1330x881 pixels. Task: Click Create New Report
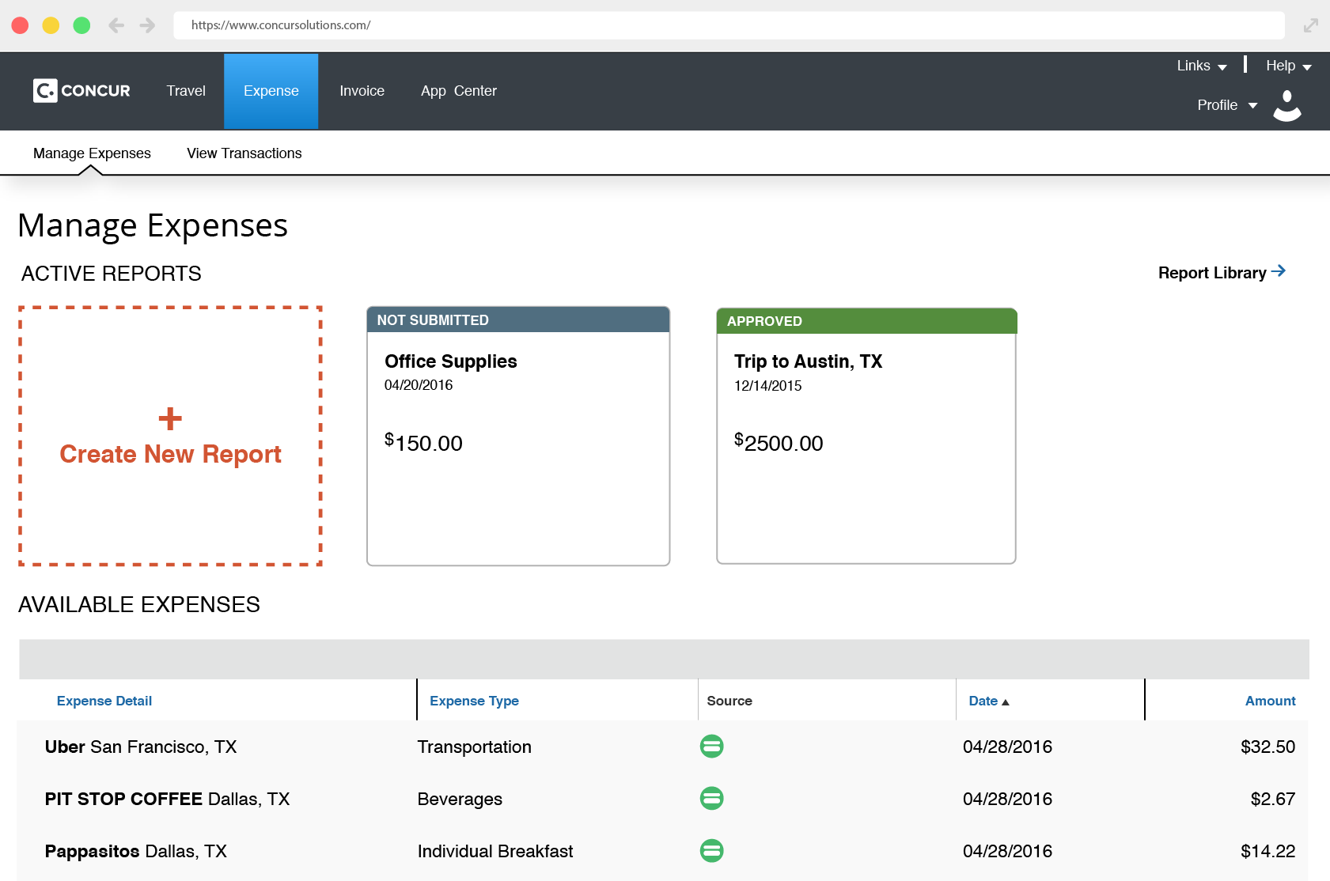coord(169,454)
